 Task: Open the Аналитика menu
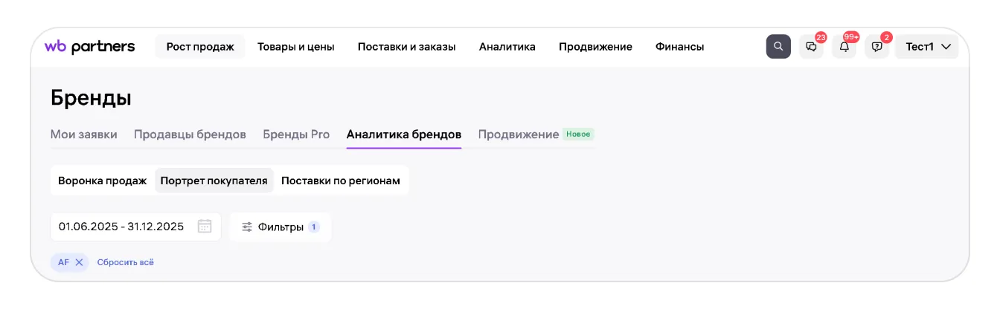pos(507,47)
